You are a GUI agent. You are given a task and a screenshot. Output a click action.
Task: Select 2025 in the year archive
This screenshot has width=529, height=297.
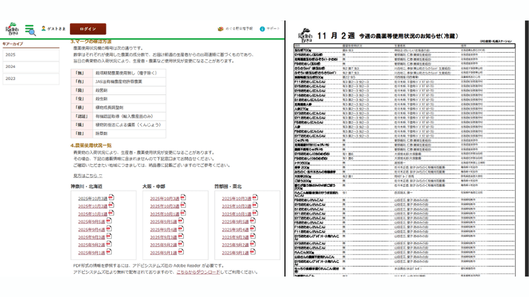[11, 55]
